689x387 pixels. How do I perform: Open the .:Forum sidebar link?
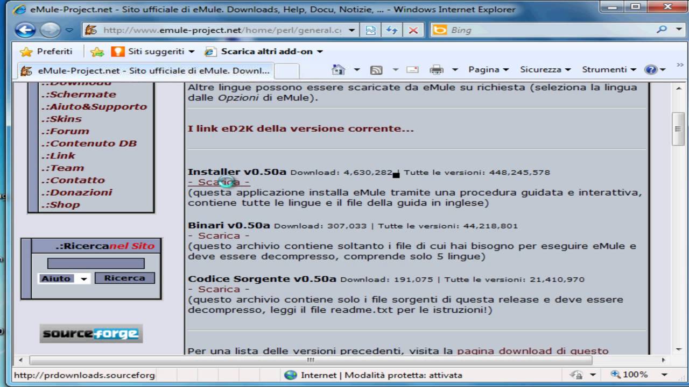click(65, 131)
